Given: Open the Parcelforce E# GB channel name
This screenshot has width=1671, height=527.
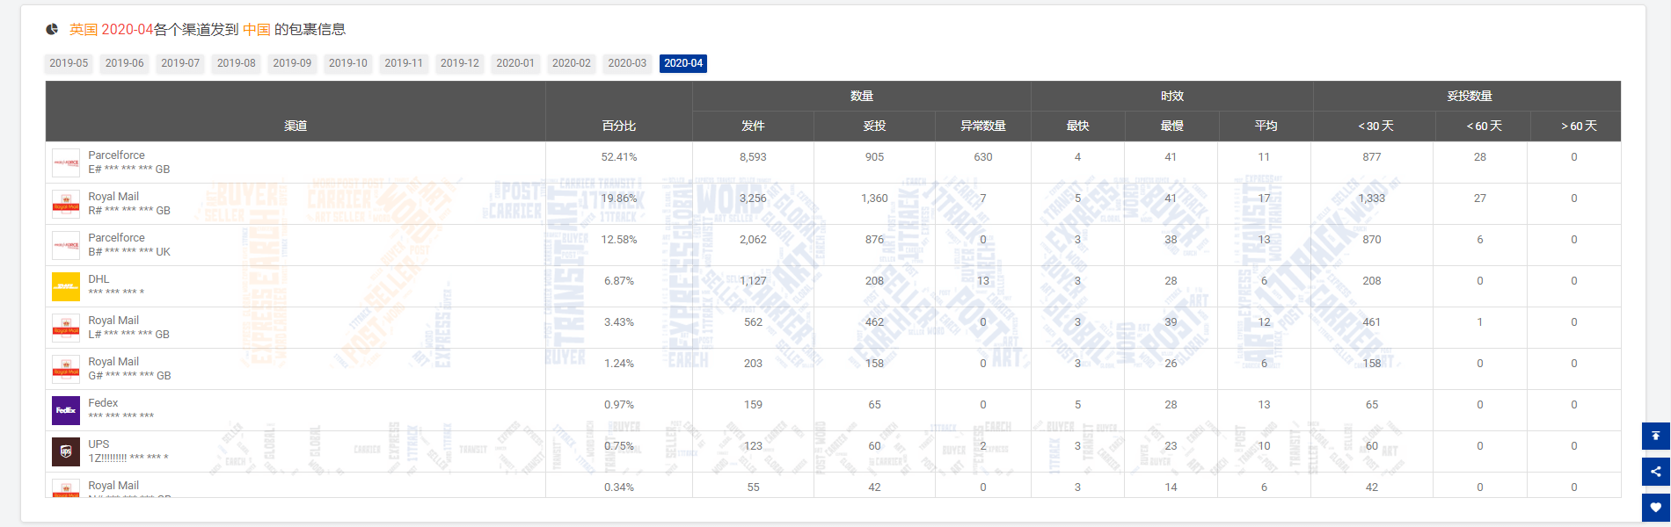Looking at the screenshot, I should click(x=116, y=155).
